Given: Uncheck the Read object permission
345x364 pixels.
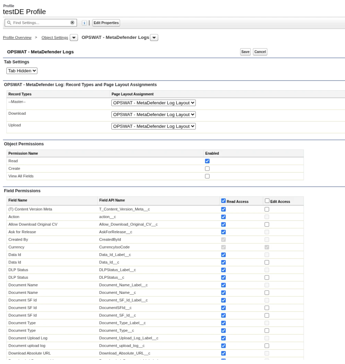Looking at the screenshot, I should point(207,161).
